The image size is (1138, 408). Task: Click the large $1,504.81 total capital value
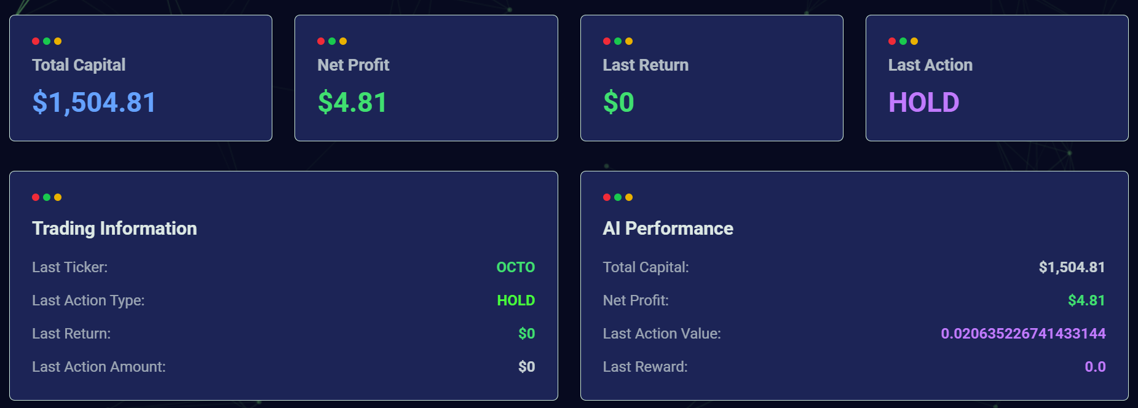[x=94, y=102]
